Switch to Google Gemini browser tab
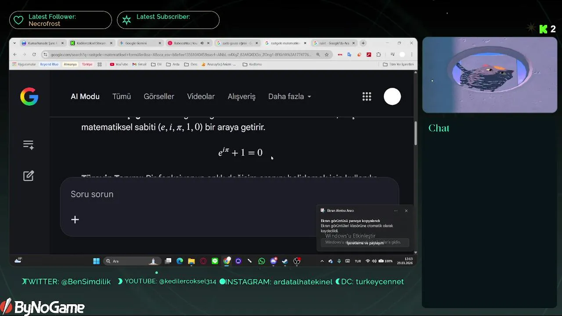Image resolution: width=562 pixels, height=316 pixels. point(140,43)
